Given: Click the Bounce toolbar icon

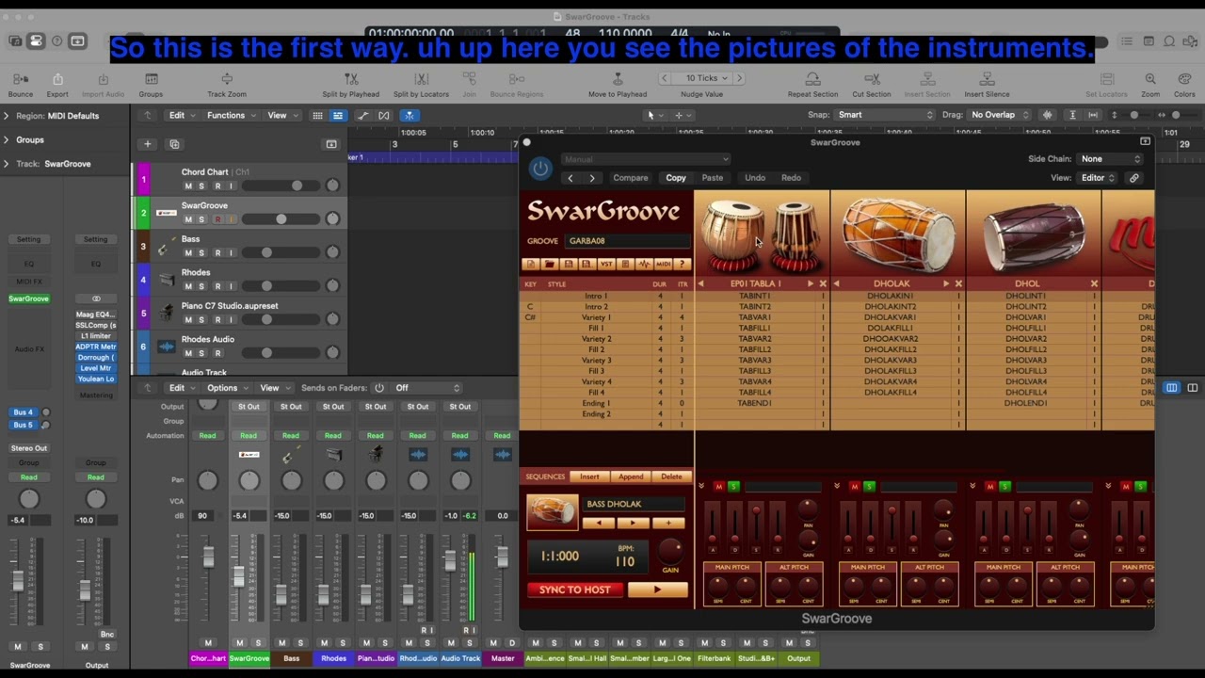Looking at the screenshot, I should [x=20, y=79].
